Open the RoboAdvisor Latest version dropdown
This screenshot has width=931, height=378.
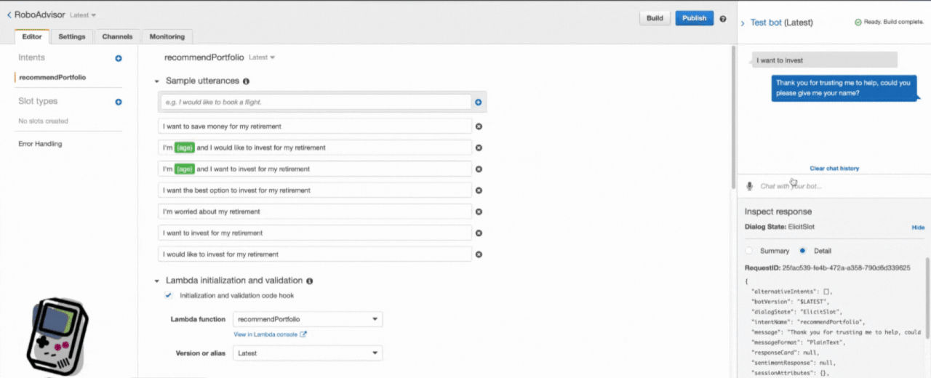click(83, 15)
